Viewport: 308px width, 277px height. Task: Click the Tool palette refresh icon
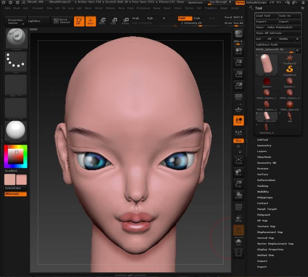click(x=303, y=8)
